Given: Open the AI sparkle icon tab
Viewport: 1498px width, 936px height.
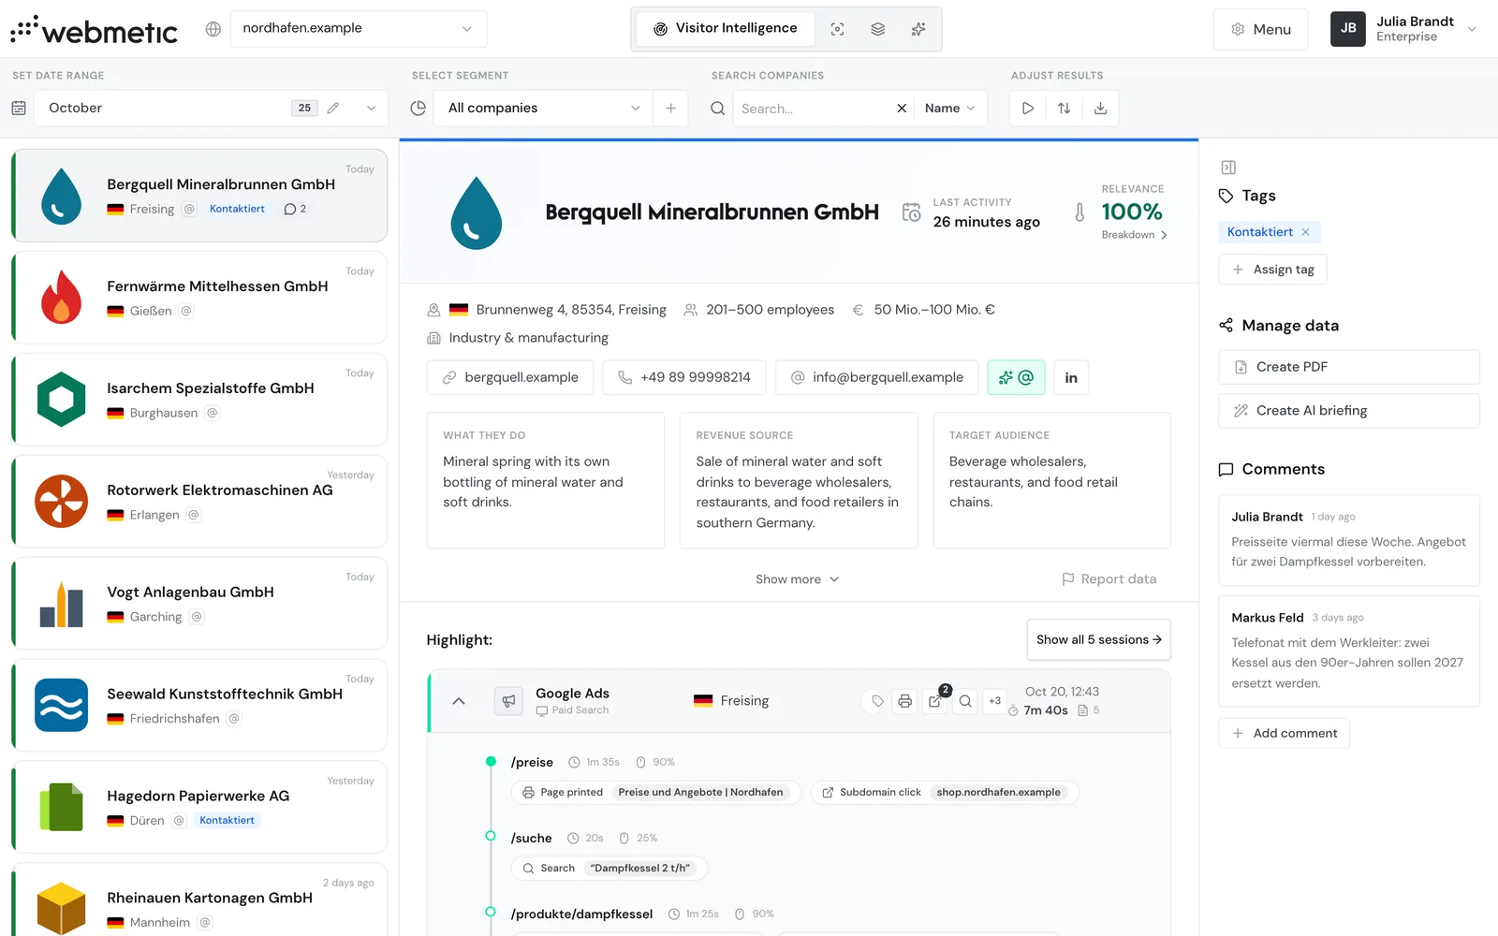Looking at the screenshot, I should pyautogui.click(x=918, y=29).
